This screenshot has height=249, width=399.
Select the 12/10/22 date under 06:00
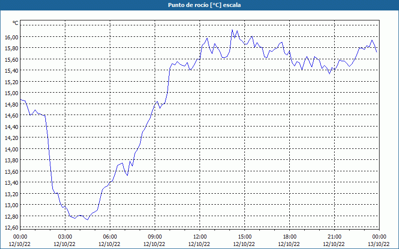(x=110, y=244)
